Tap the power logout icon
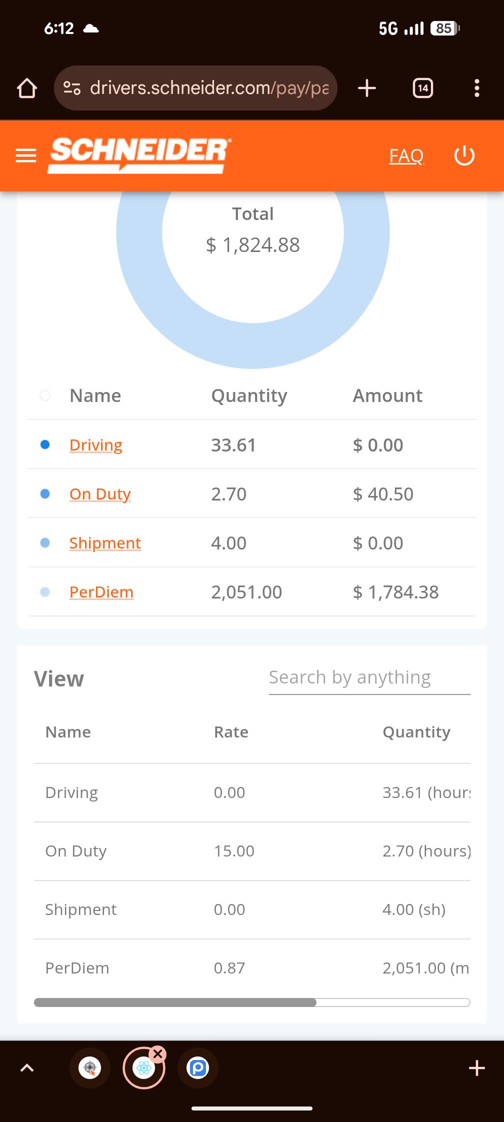504x1122 pixels. coord(464,155)
